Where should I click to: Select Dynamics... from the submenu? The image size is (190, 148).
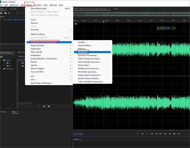pos(92,52)
